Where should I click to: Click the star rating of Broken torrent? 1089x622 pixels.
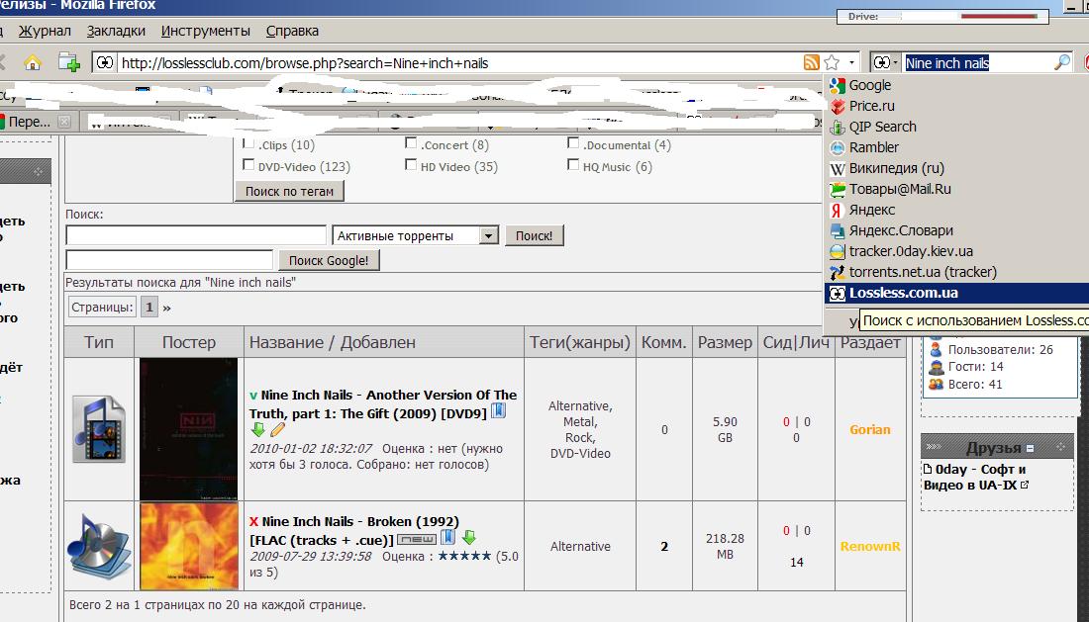pyautogui.click(x=464, y=556)
